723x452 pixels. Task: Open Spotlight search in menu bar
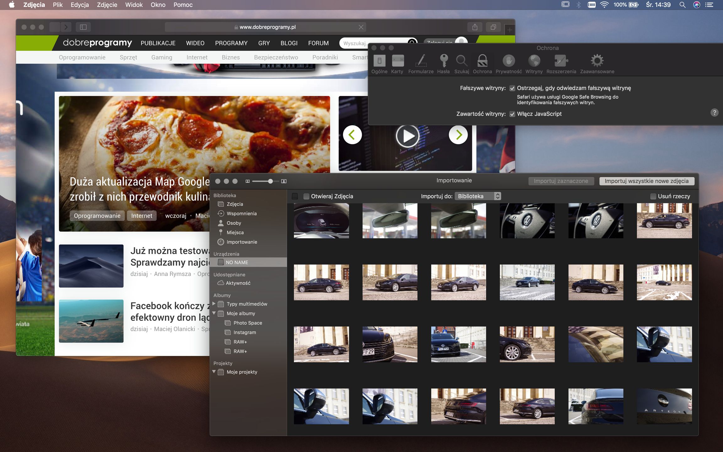click(682, 5)
